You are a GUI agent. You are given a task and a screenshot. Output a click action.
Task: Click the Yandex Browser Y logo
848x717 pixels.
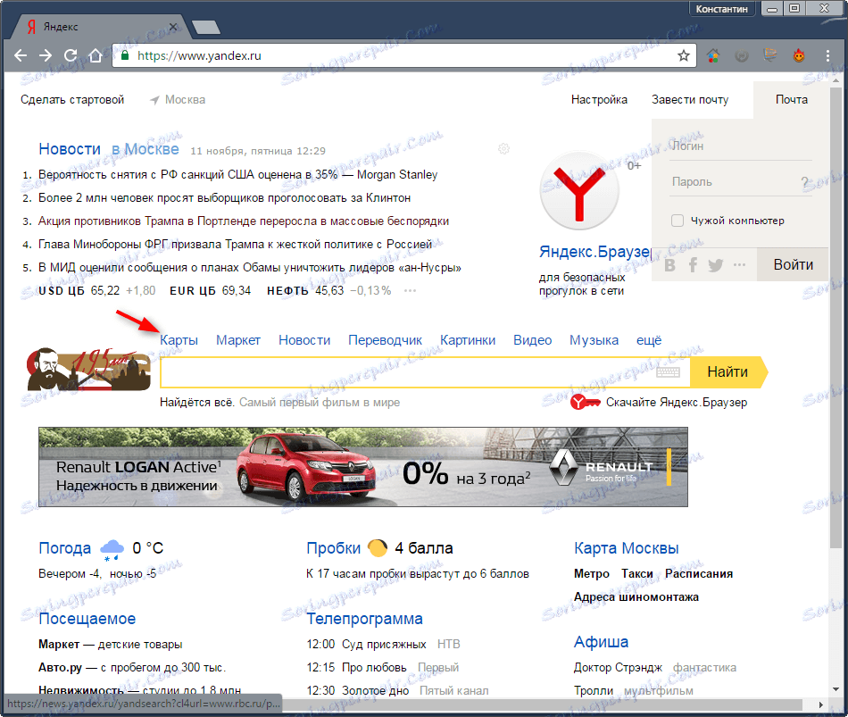coord(579,191)
